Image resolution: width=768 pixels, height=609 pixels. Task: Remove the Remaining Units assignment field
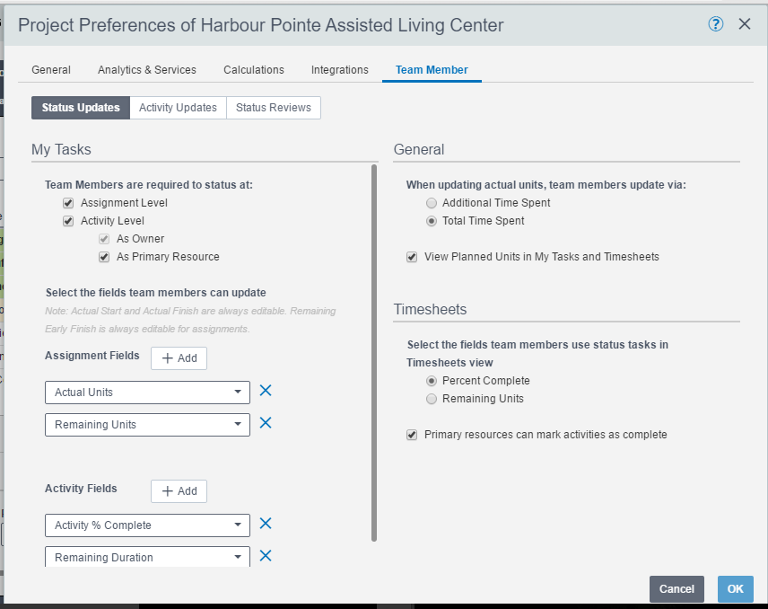(266, 423)
